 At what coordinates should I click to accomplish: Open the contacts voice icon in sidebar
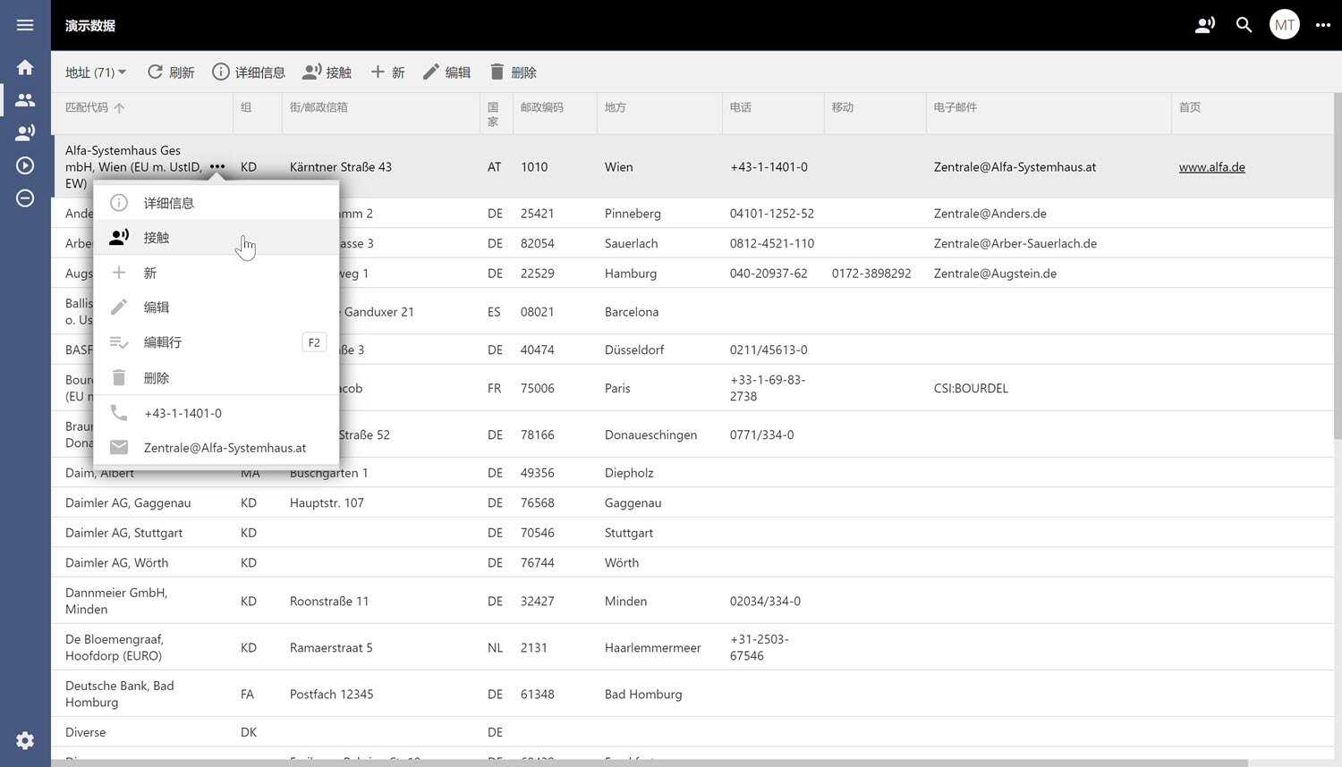tap(25, 133)
